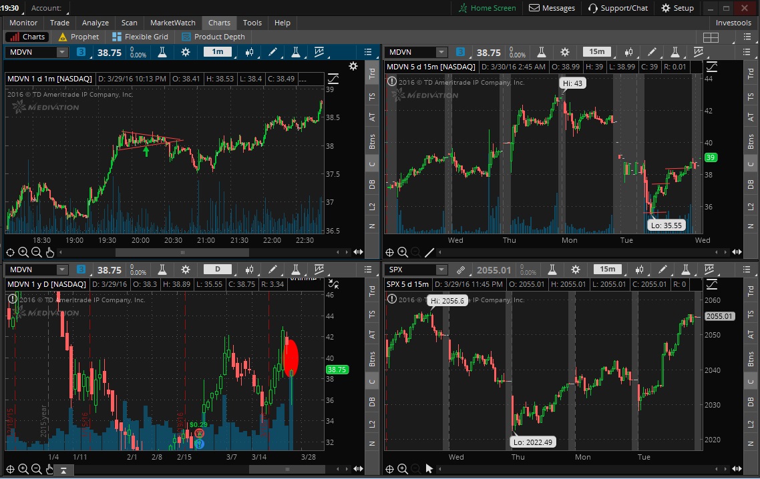Click the blue 3 link icon on the top-left chart
760x479 pixels.
(81, 52)
